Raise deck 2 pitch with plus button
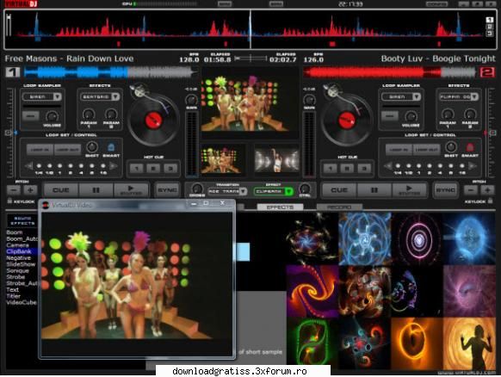Screen dimensions: 501x377 click(487, 190)
